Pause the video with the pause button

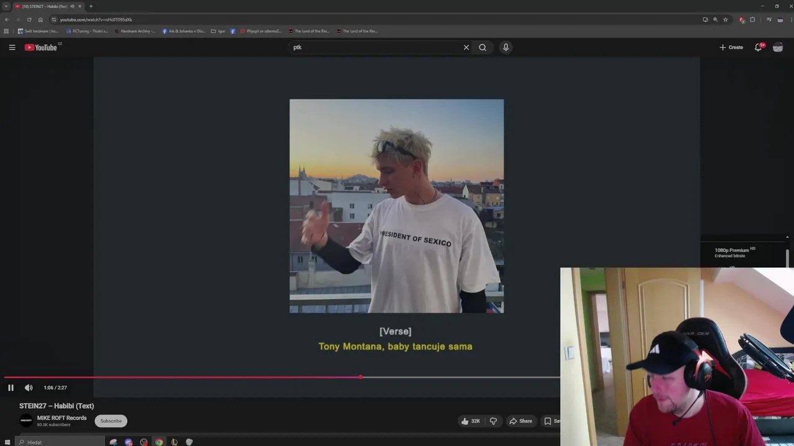click(11, 388)
